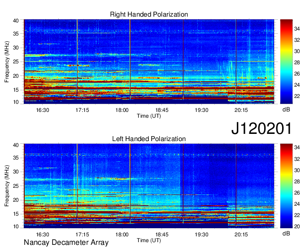Viewport: 305px width, 248px height.
Task: Click the dB unit label under bottom color bar
Action: coord(286,233)
